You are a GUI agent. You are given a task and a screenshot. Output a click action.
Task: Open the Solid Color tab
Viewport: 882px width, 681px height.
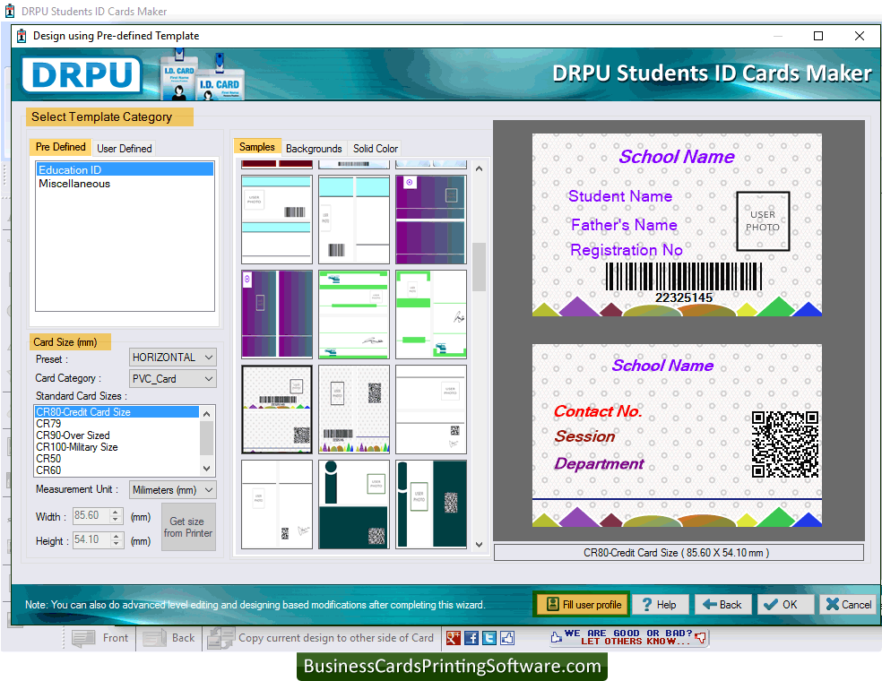click(376, 149)
